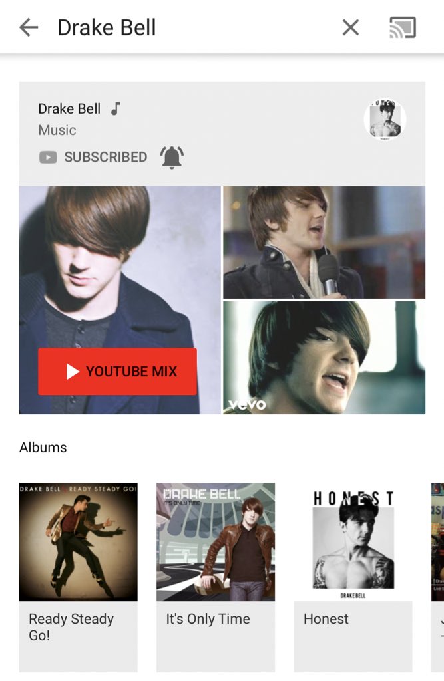The height and width of the screenshot is (681, 444).
Task: Open the Cast to device icon
Action: 403,27
